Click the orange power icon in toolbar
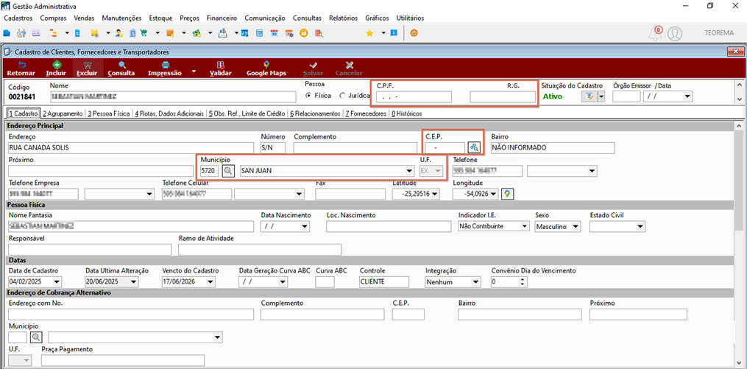Viewport: 747px width, 369px height. (x=414, y=33)
